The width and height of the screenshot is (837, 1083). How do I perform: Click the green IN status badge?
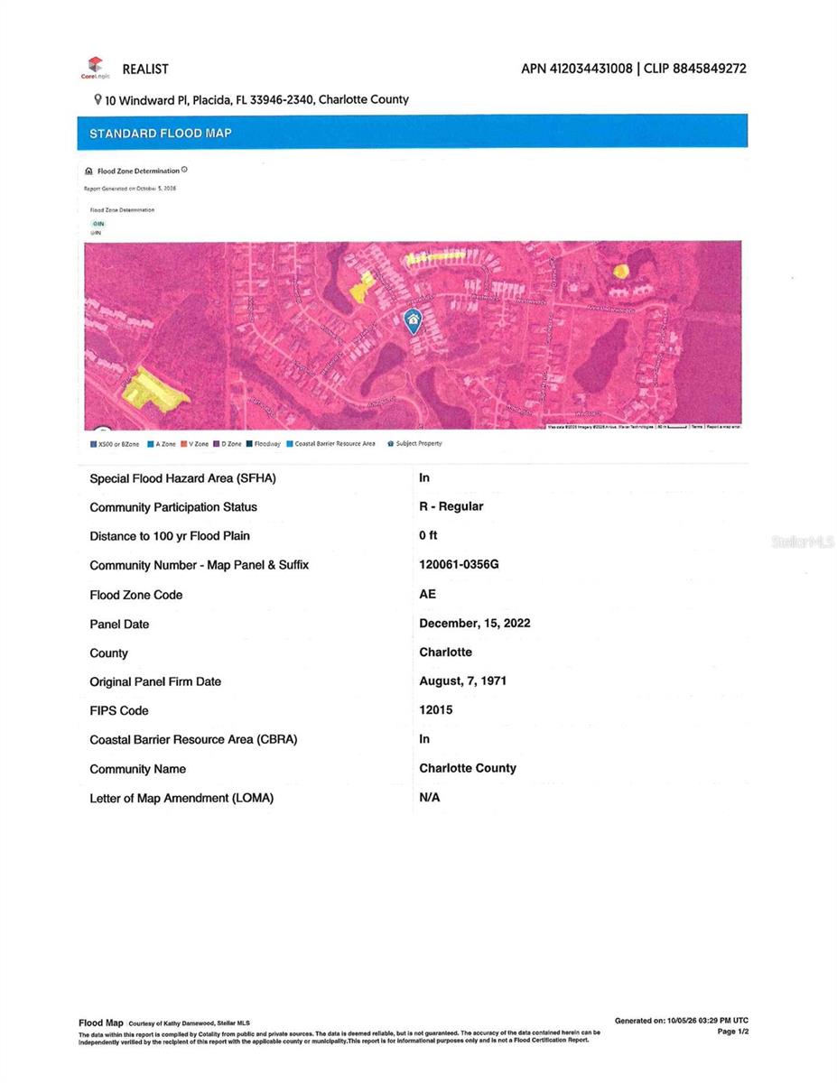[x=98, y=223]
